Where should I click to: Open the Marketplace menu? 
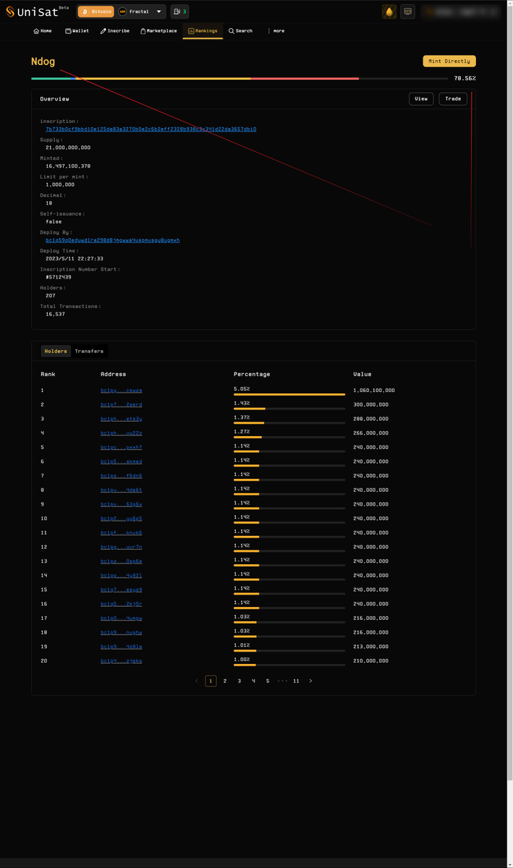pos(158,31)
